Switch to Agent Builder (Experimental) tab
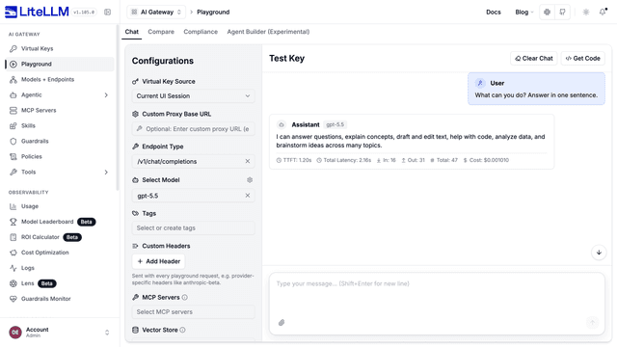 click(268, 32)
